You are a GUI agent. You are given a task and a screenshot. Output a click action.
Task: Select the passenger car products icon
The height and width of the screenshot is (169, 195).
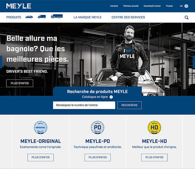coord(29,17)
